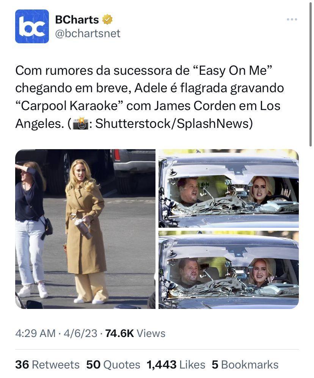Screen dimensions: 314x378
Task: Click the vertical scrollbar thumb
Action: (311, 74)
